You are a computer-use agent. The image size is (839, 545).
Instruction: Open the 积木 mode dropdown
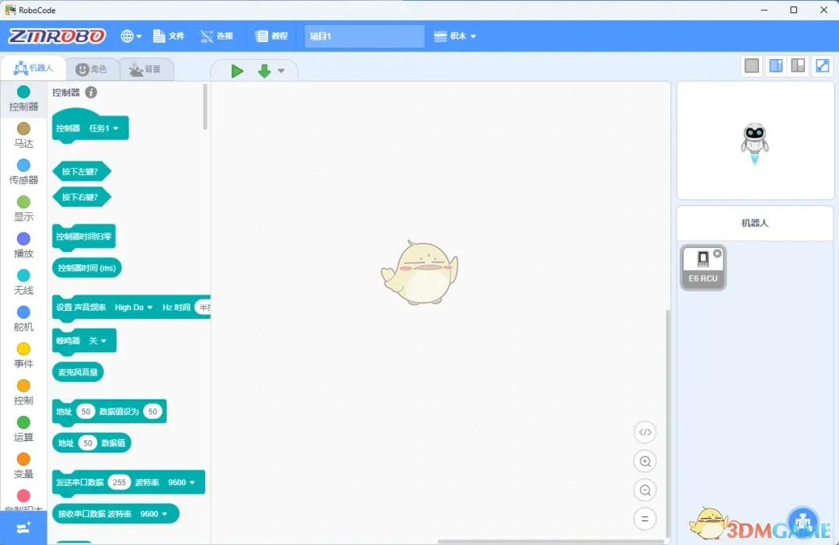click(x=456, y=36)
